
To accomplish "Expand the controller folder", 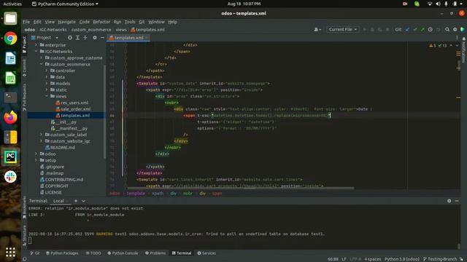I will [x=47, y=71].
